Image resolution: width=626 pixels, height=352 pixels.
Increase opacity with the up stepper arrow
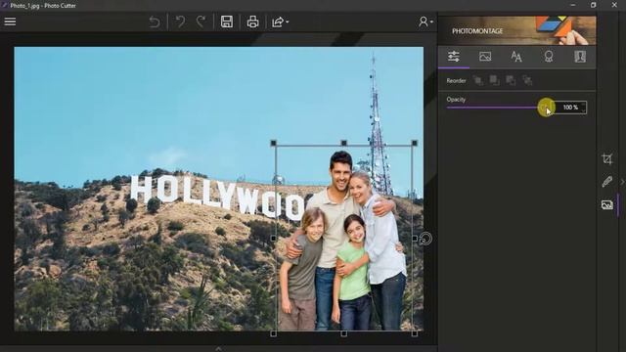coord(584,105)
